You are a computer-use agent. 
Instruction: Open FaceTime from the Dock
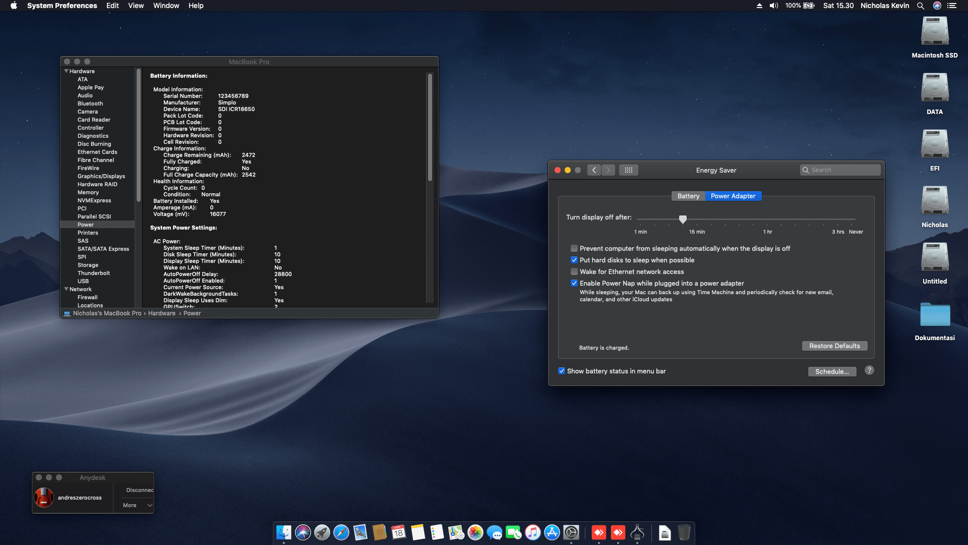click(514, 532)
